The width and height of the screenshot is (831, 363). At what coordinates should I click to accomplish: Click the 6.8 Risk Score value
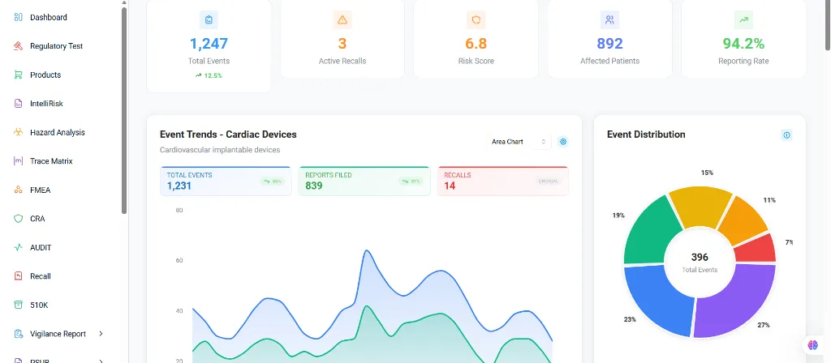(x=476, y=44)
